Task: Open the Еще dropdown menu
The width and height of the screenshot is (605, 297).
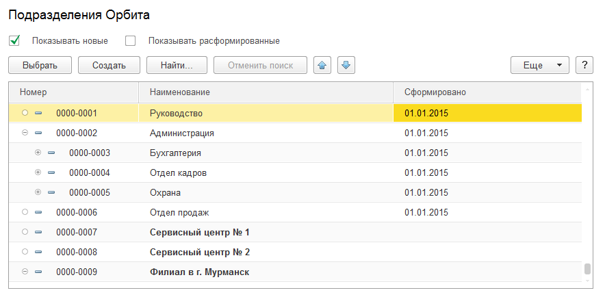Action: pyautogui.click(x=539, y=65)
